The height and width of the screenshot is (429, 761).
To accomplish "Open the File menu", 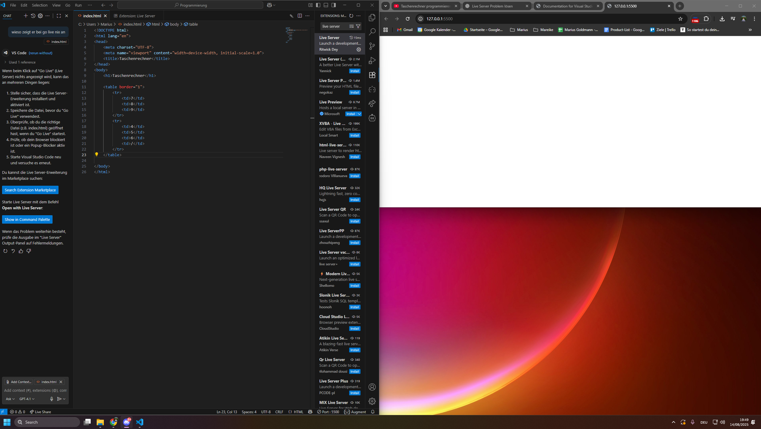I will (x=13, y=5).
